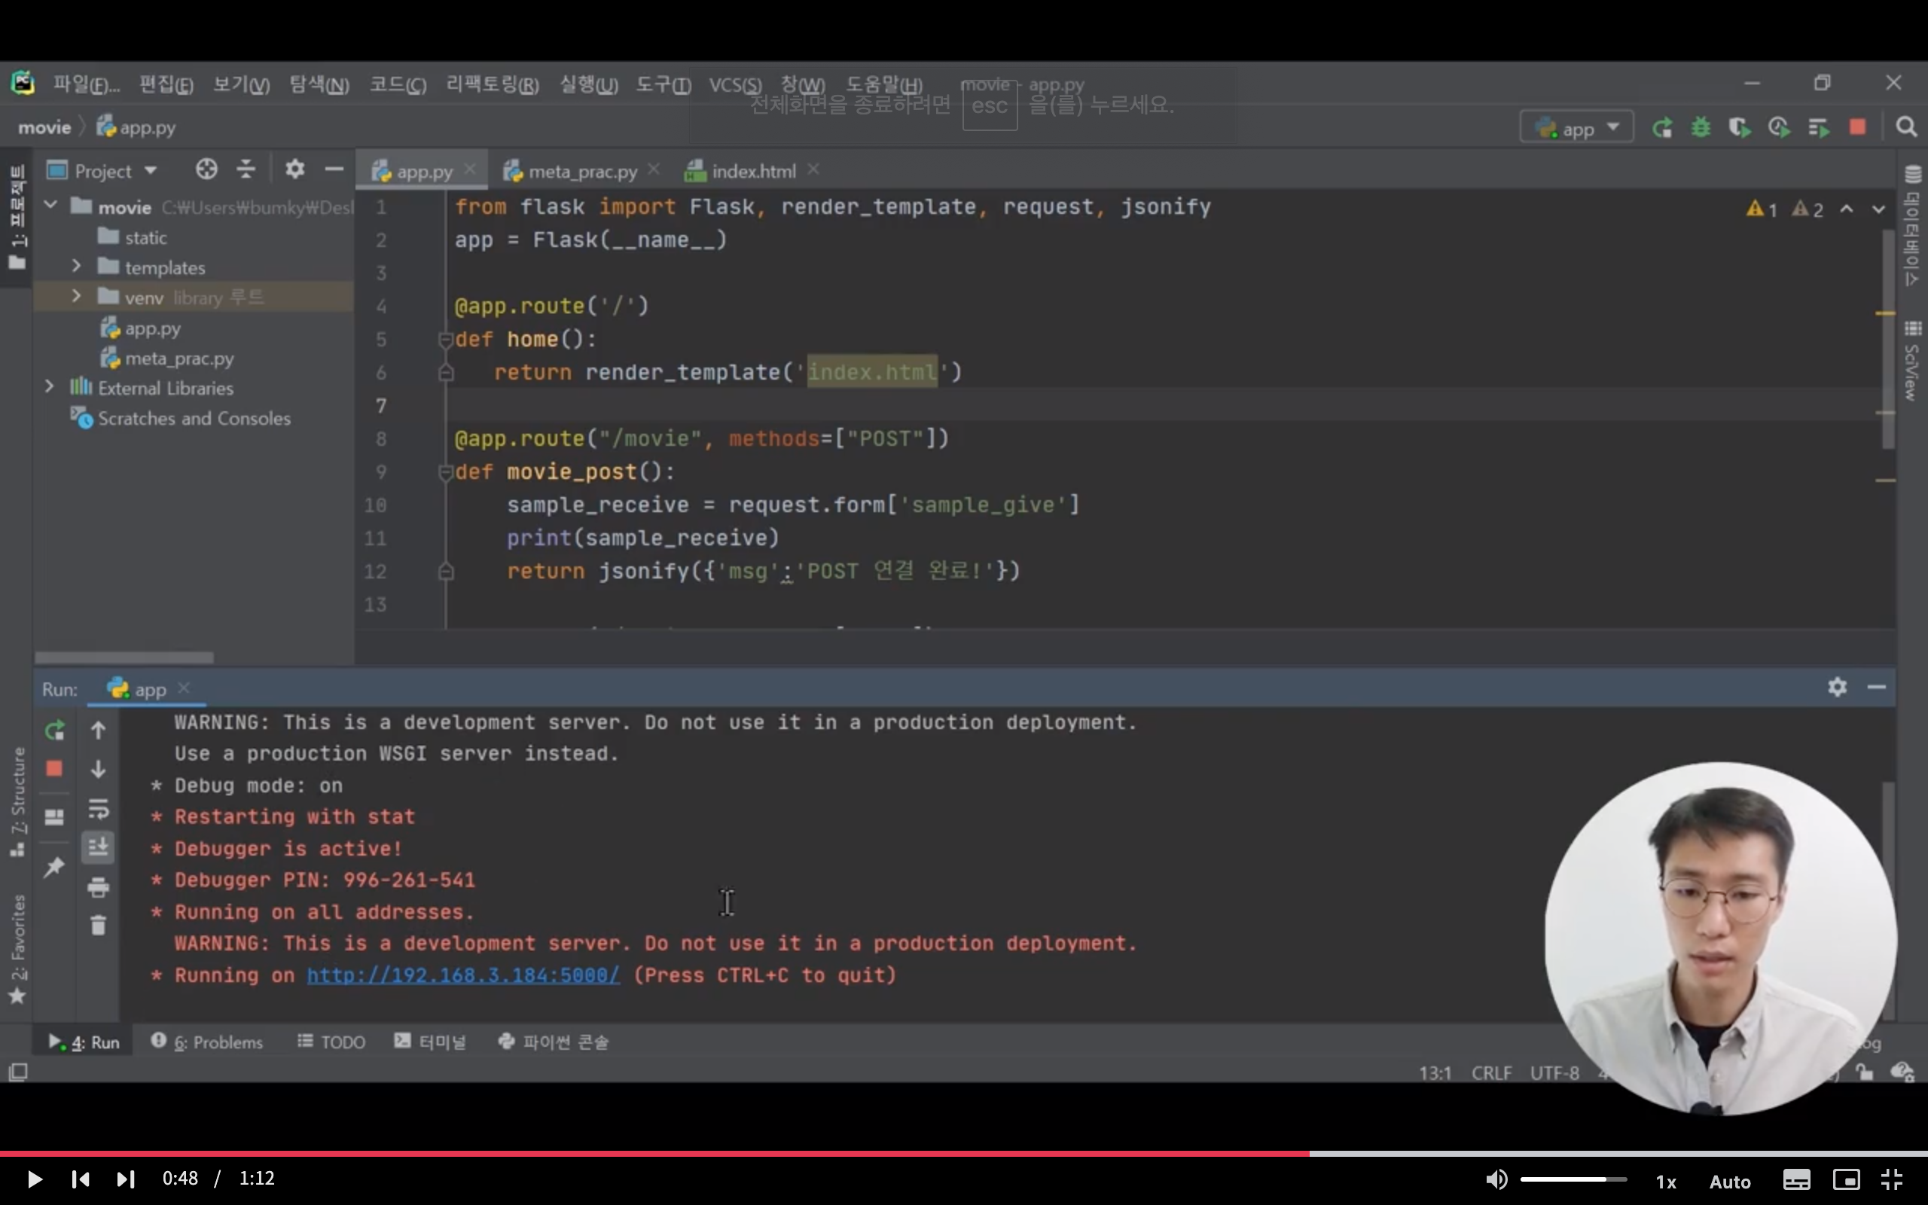
Task: Open the 리팩토링 menu
Action: point(493,84)
